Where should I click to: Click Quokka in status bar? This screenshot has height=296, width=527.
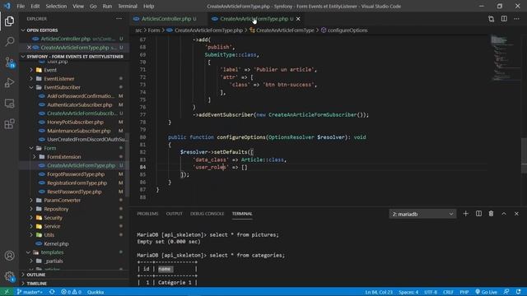click(x=96, y=292)
